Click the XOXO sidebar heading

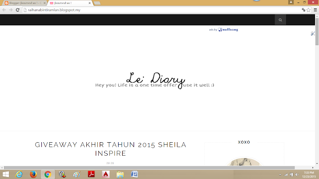coord(244,142)
